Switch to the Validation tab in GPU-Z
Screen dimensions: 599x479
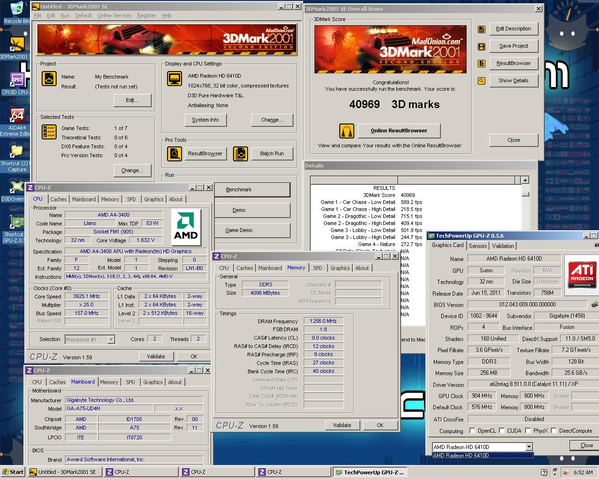(503, 246)
